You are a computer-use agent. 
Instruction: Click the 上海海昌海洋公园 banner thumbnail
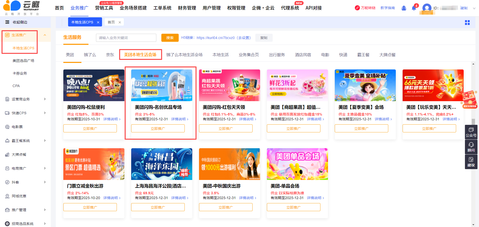162,164
